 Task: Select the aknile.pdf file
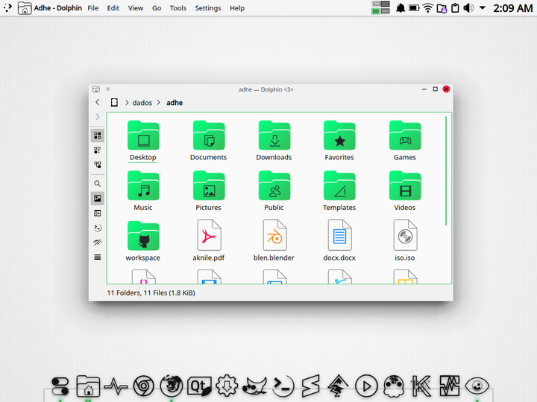pos(209,241)
